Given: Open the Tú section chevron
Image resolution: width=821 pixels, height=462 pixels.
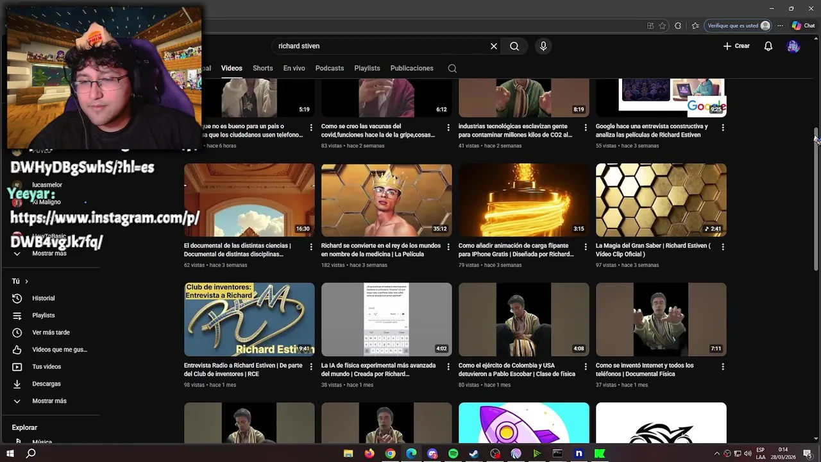Looking at the screenshot, I should pos(26,282).
